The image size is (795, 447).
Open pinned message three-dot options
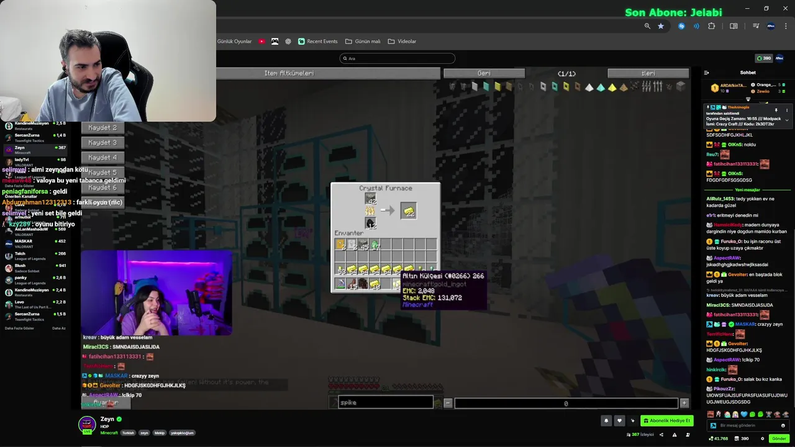point(787,111)
